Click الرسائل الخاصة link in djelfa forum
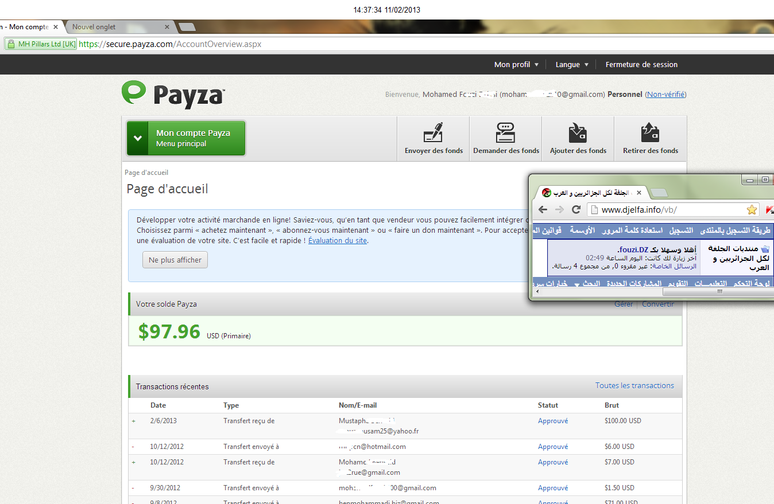This screenshot has width=774, height=504. click(674, 266)
